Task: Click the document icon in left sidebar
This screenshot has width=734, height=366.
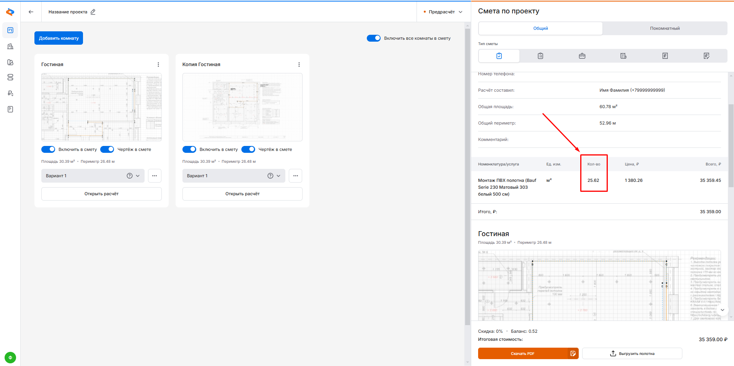Action: click(x=10, y=109)
